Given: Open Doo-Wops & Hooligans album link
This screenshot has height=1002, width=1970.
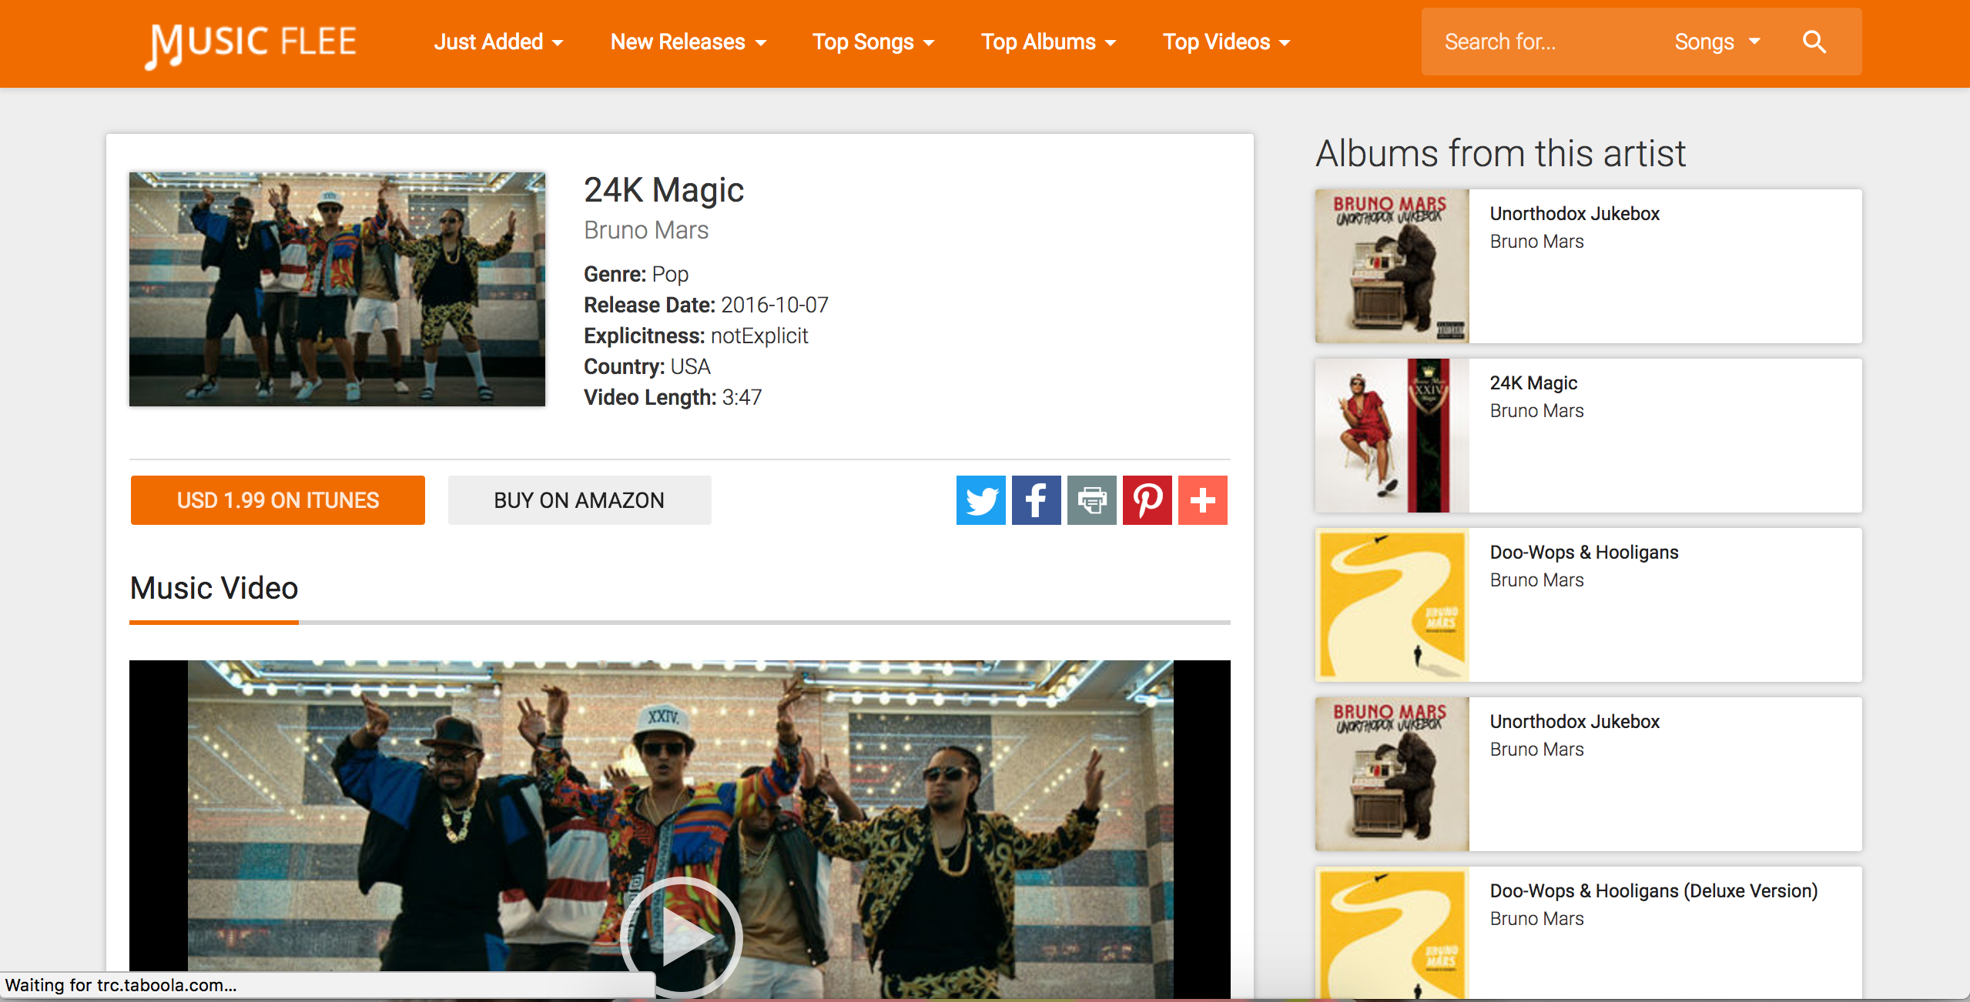Looking at the screenshot, I should (x=1583, y=553).
